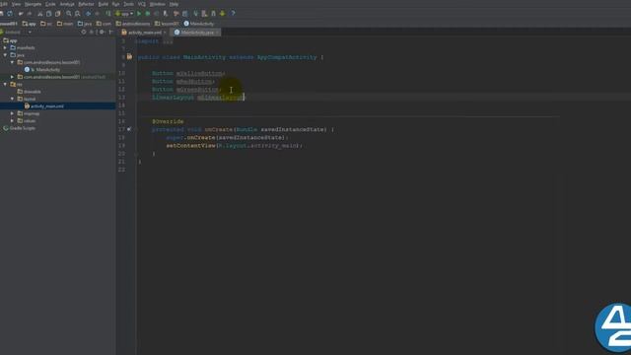Viewport: 631px width, 355px height.
Task: Close the activity_main.xml tab
Action: (x=165, y=33)
